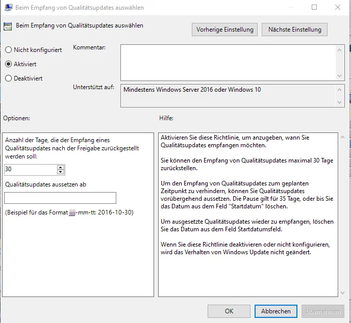Decrease deferral days with the down spinner arrow
The width and height of the screenshot is (351, 323).
click(60, 172)
